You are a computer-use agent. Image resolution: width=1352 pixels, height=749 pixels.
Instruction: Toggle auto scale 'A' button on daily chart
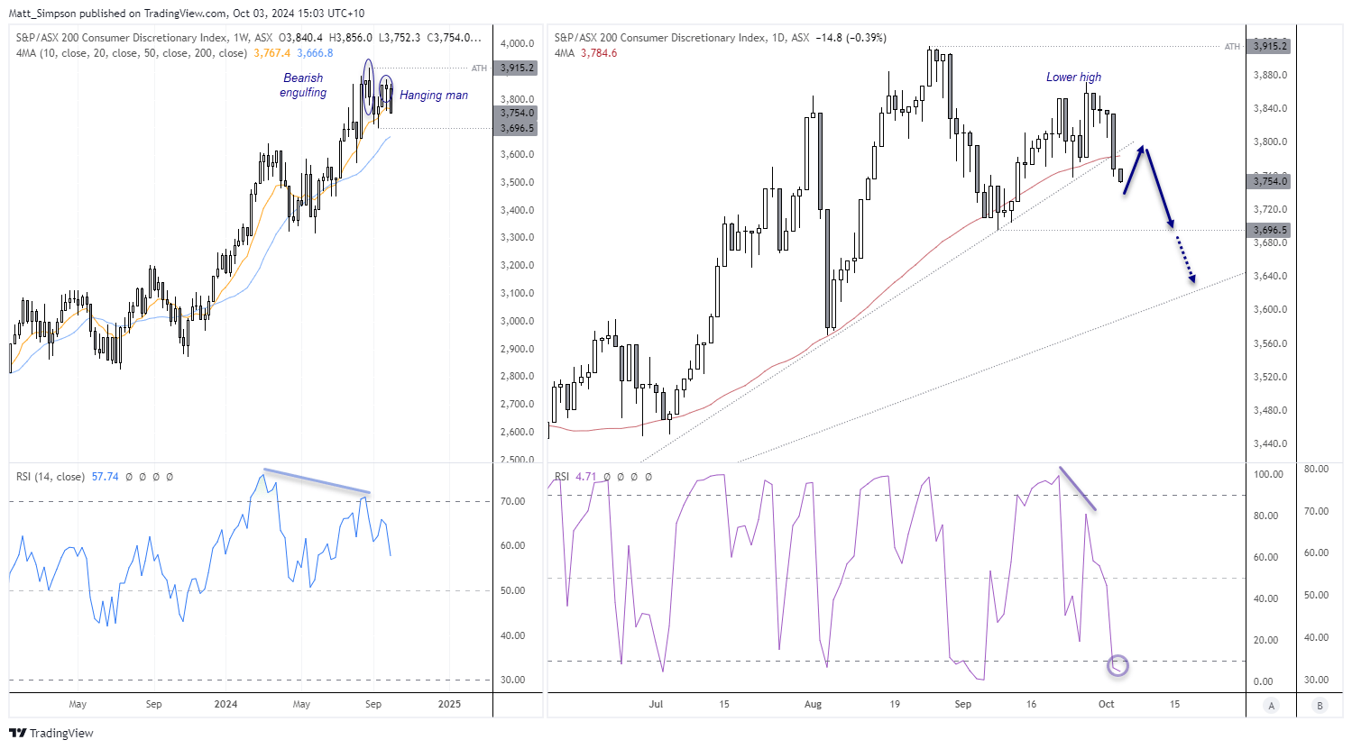[x=1272, y=706]
